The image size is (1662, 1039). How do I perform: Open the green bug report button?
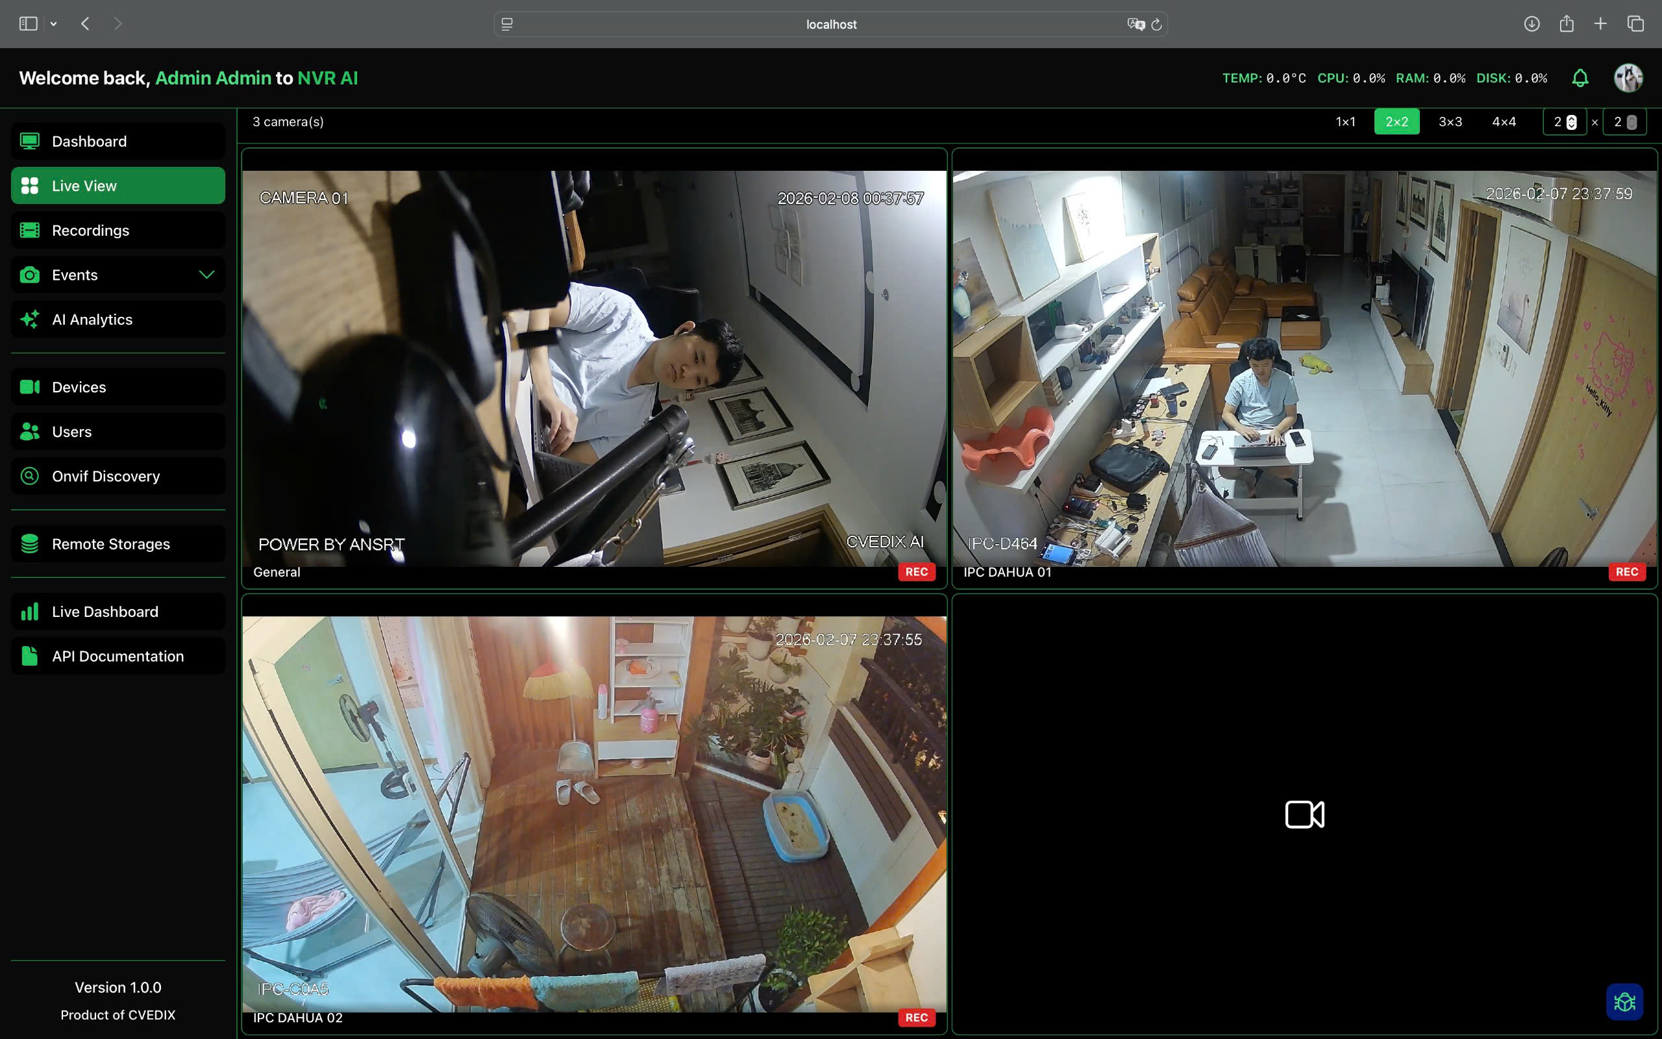pos(1624,1002)
